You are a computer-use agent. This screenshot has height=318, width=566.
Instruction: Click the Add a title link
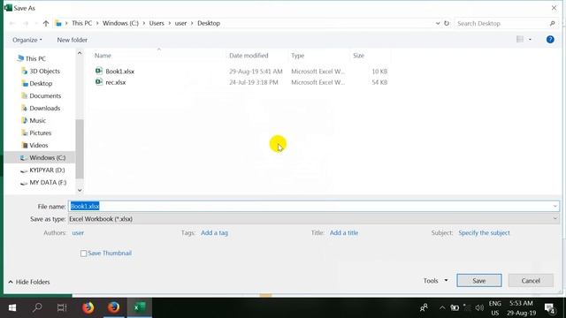(x=344, y=233)
